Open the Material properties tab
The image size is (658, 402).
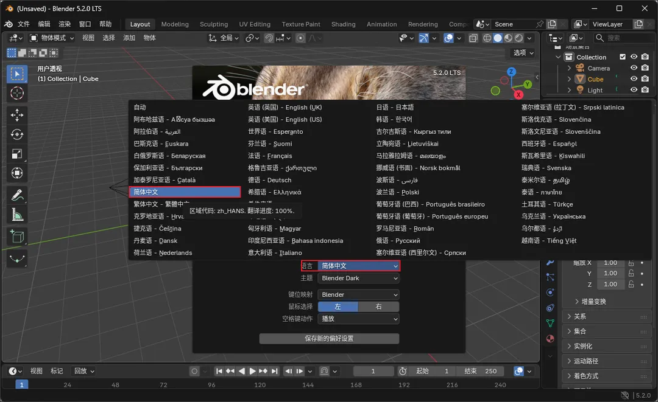pos(550,339)
